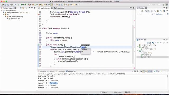
Task: Open the Task List view menu arrow
Action: [x=167, y=11]
